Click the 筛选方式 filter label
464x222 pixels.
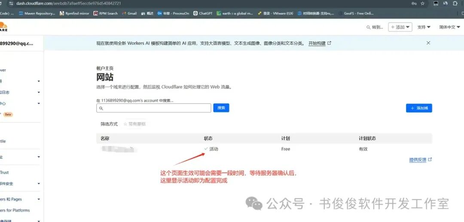[x=109, y=124]
